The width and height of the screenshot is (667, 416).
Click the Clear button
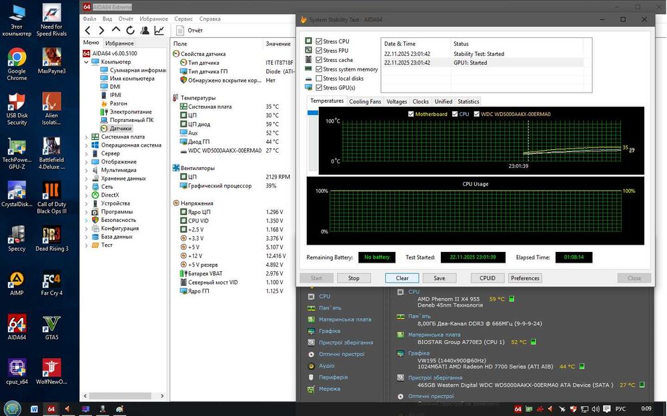pos(402,278)
